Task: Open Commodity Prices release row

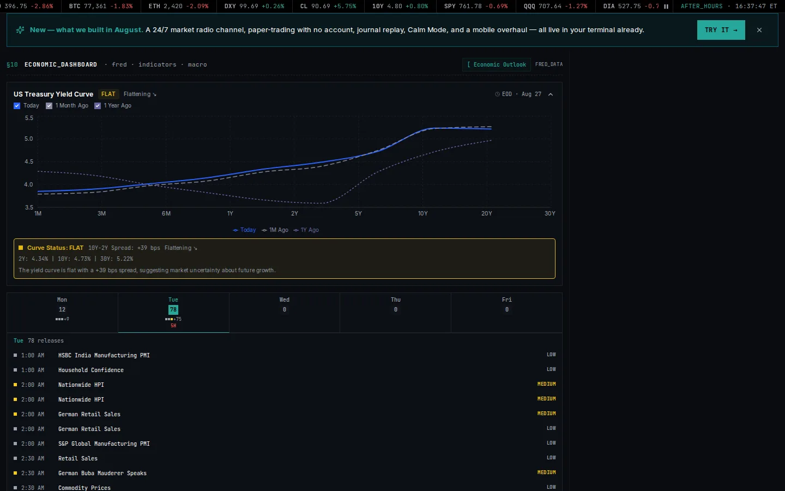Action: coord(285,487)
